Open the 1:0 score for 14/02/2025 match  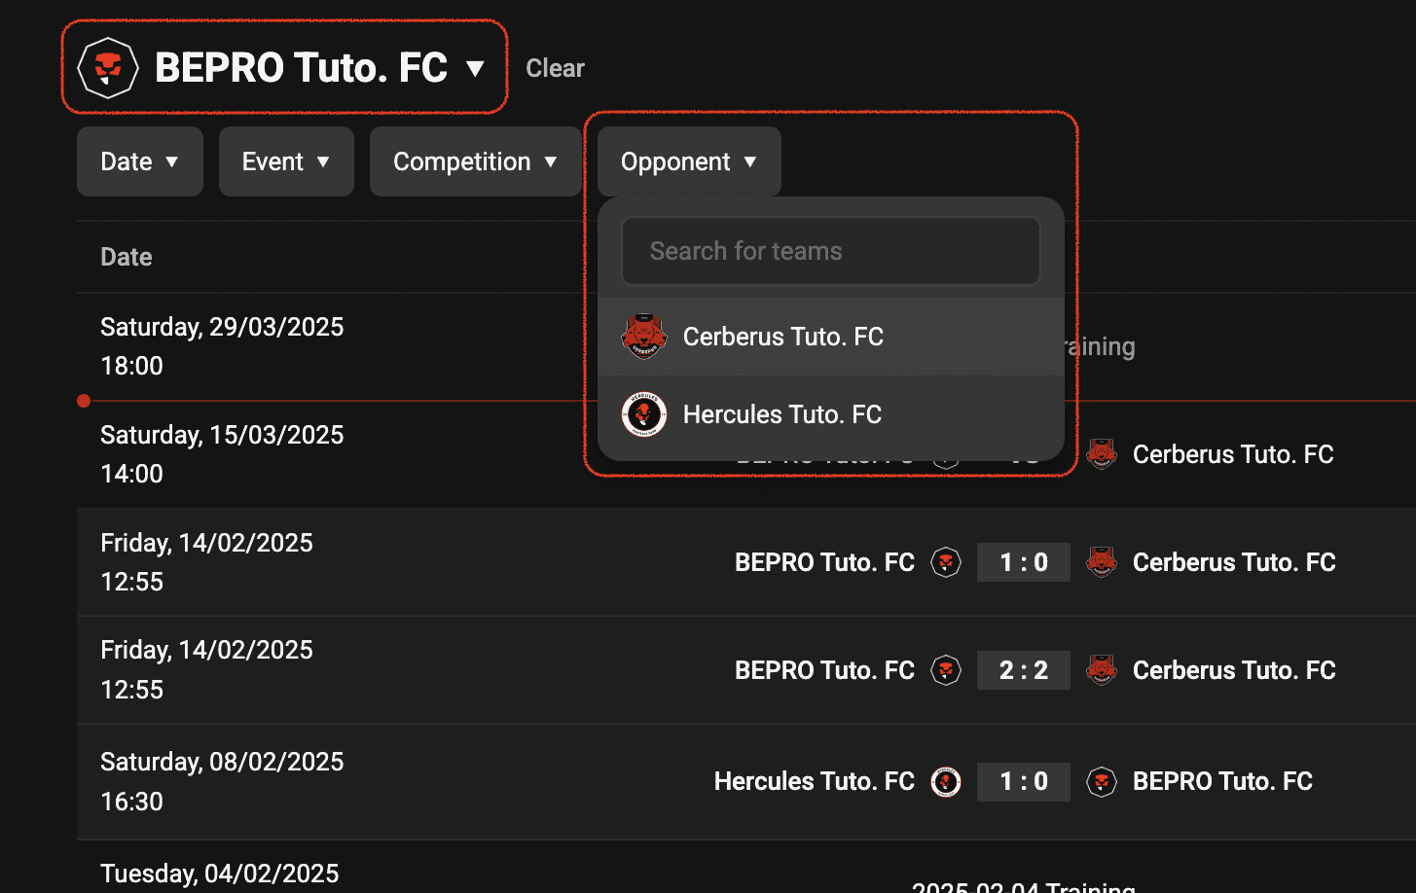coord(1024,562)
